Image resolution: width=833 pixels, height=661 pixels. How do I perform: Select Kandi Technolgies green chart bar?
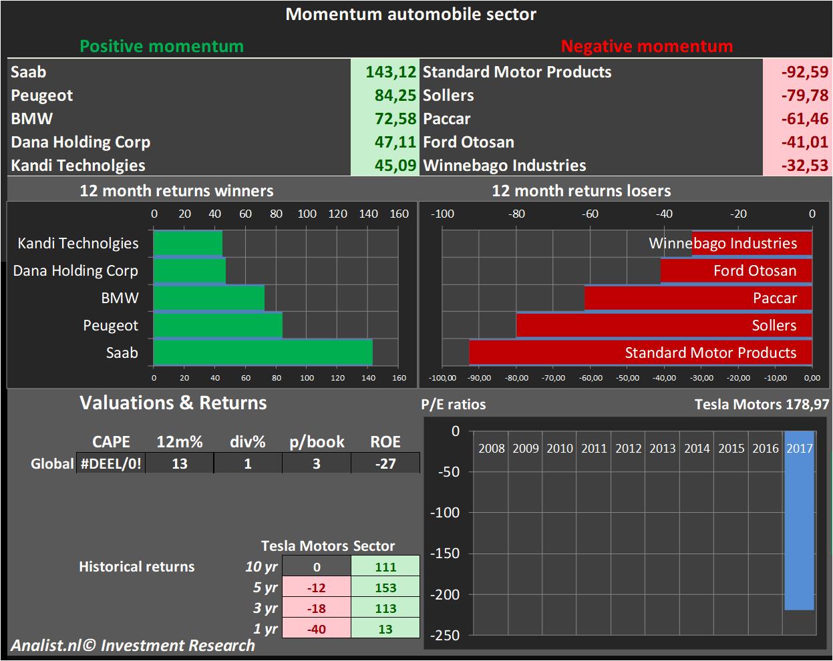(188, 243)
